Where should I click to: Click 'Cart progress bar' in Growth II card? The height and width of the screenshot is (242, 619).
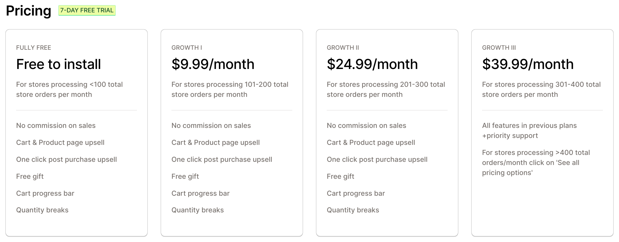coord(356,193)
